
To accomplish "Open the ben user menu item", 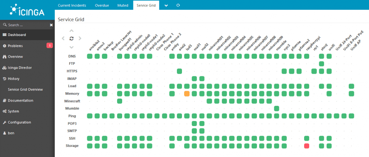I will point(11,133).
